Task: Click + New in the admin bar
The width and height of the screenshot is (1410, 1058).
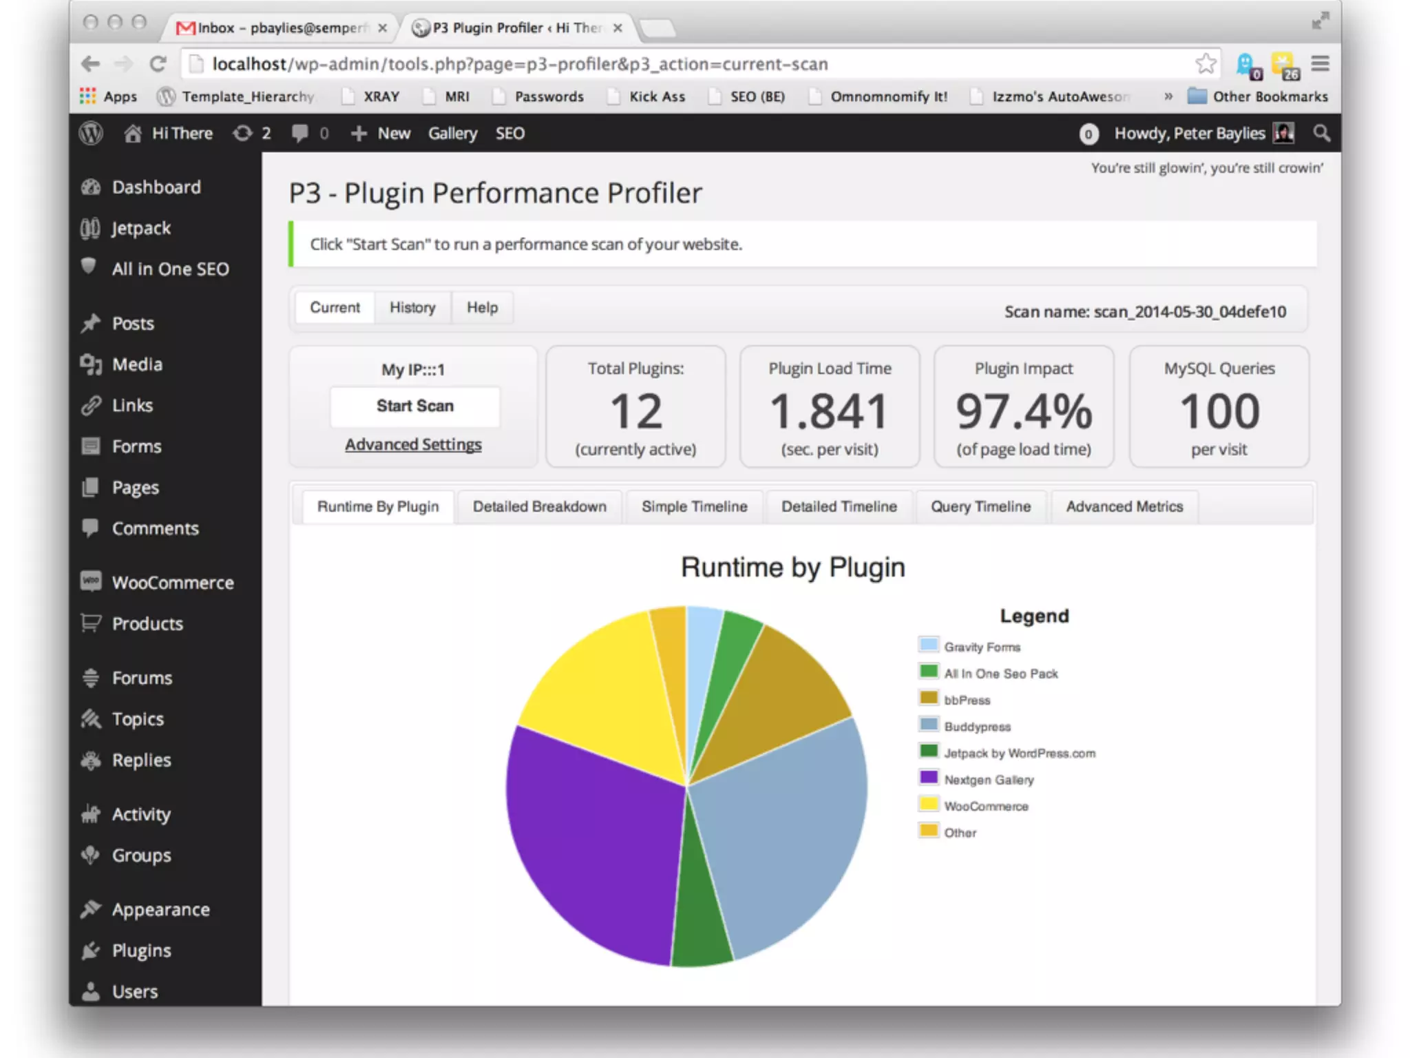Action: (x=381, y=133)
